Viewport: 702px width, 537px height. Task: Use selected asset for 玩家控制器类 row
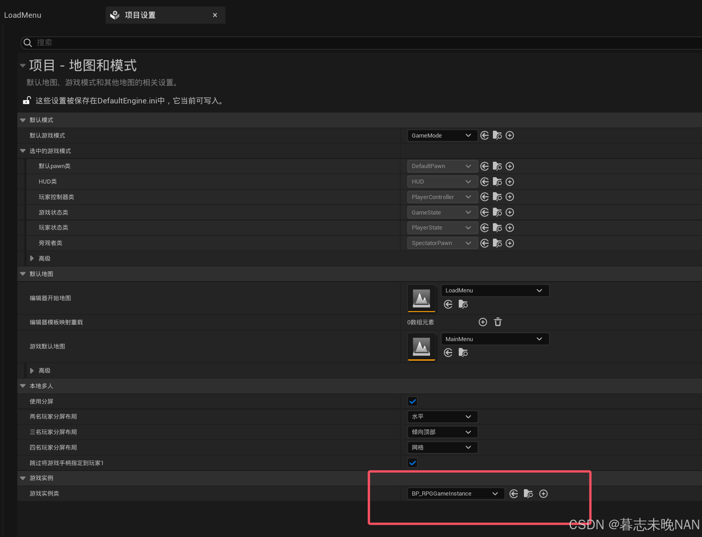485,197
